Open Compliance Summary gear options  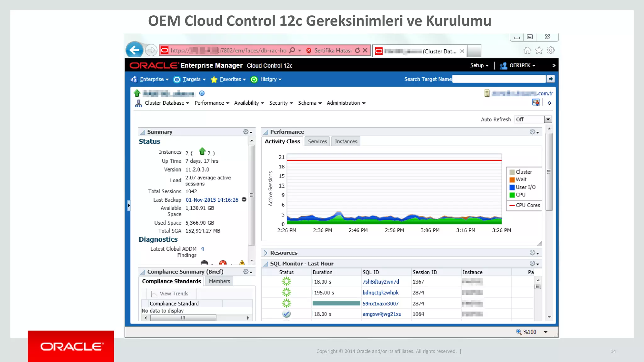point(247,272)
